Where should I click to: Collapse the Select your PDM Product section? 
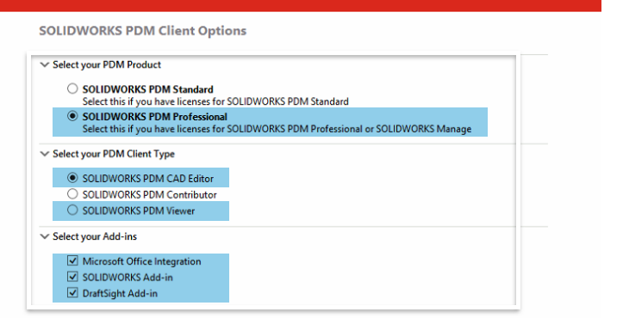pyautogui.click(x=45, y=64)
